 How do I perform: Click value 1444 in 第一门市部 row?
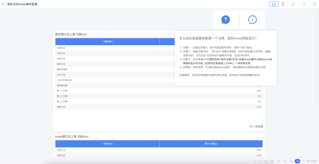258,91
